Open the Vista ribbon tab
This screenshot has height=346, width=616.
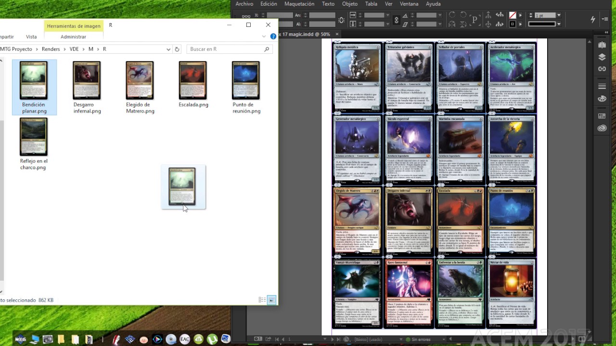(31, 37)
